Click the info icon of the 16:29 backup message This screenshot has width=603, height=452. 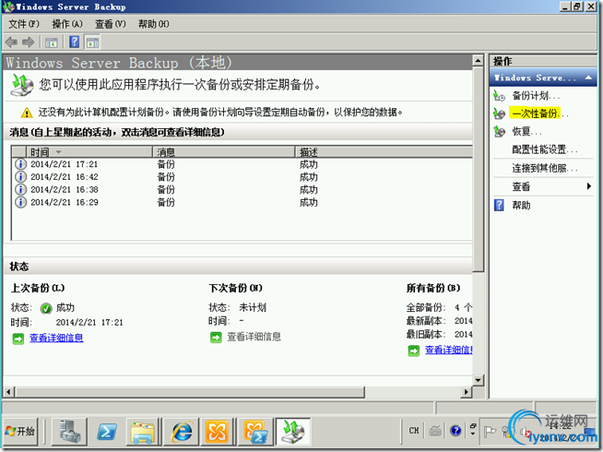(20, 202)
